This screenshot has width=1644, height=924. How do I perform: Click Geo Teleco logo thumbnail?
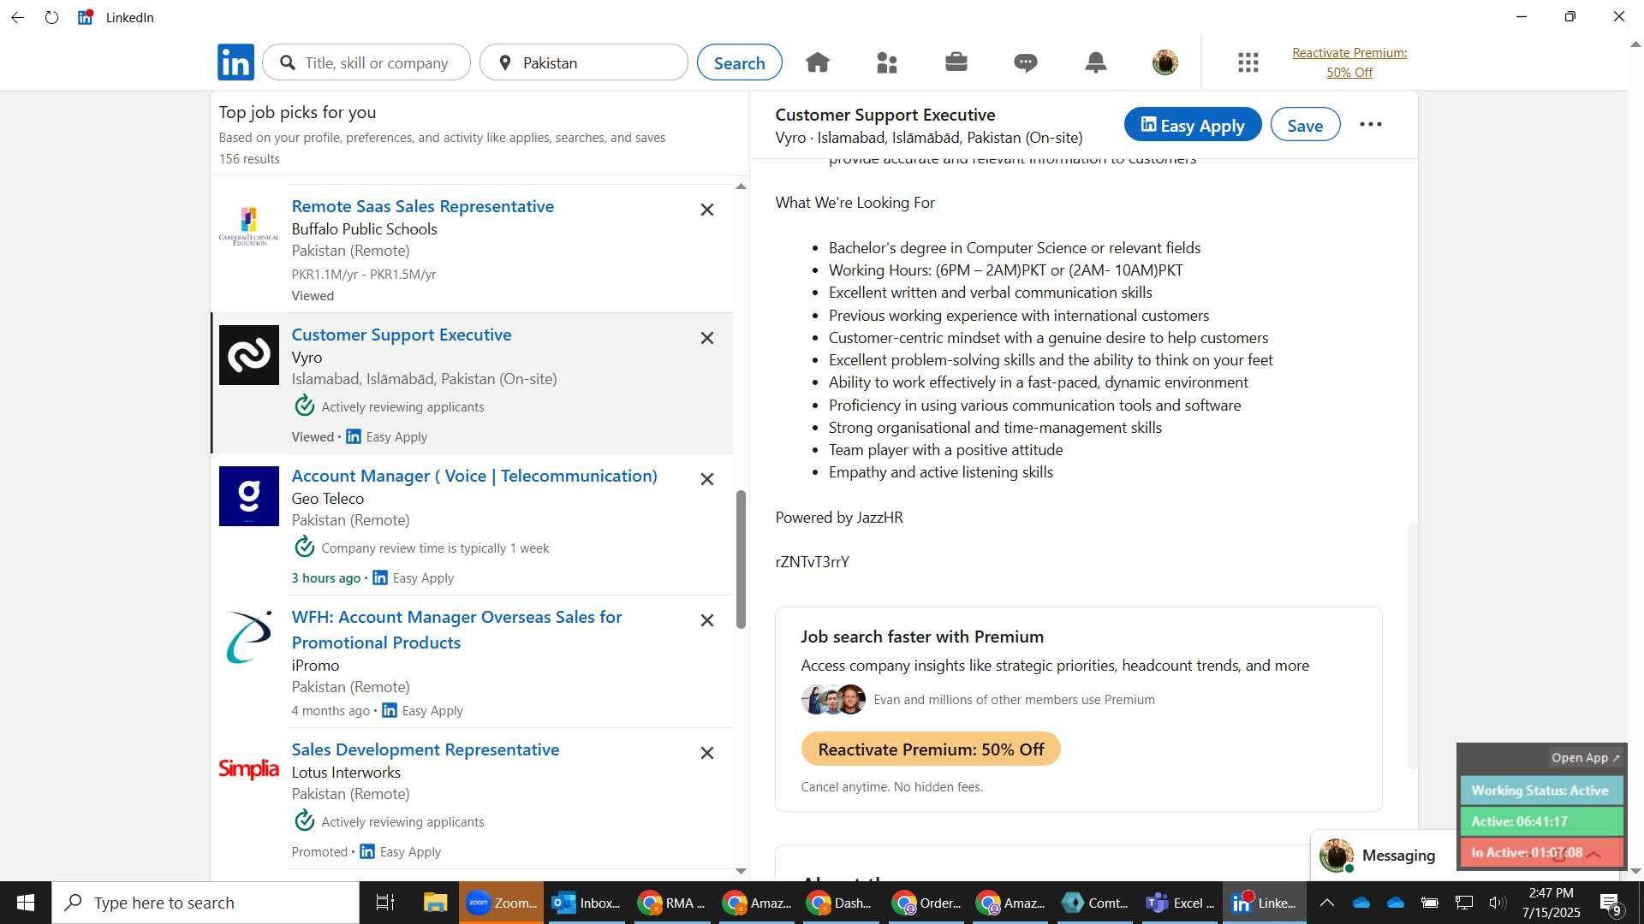(x=249, y=496)
